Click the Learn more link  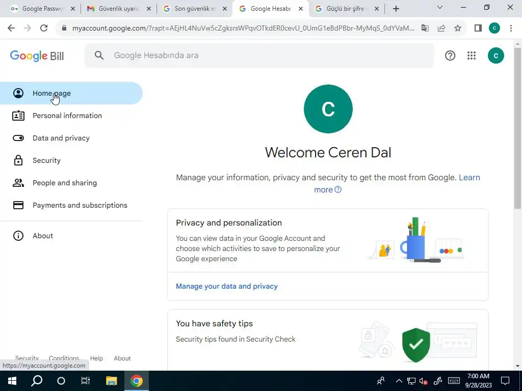(x=469, y=177)
